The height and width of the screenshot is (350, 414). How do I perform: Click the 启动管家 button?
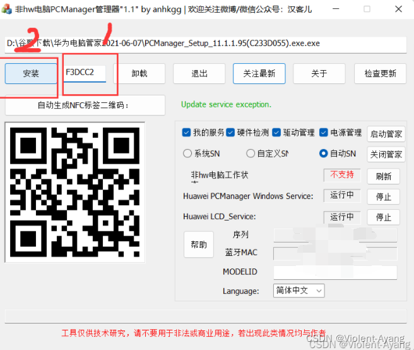pyautogui.click(x=386, y=134)
